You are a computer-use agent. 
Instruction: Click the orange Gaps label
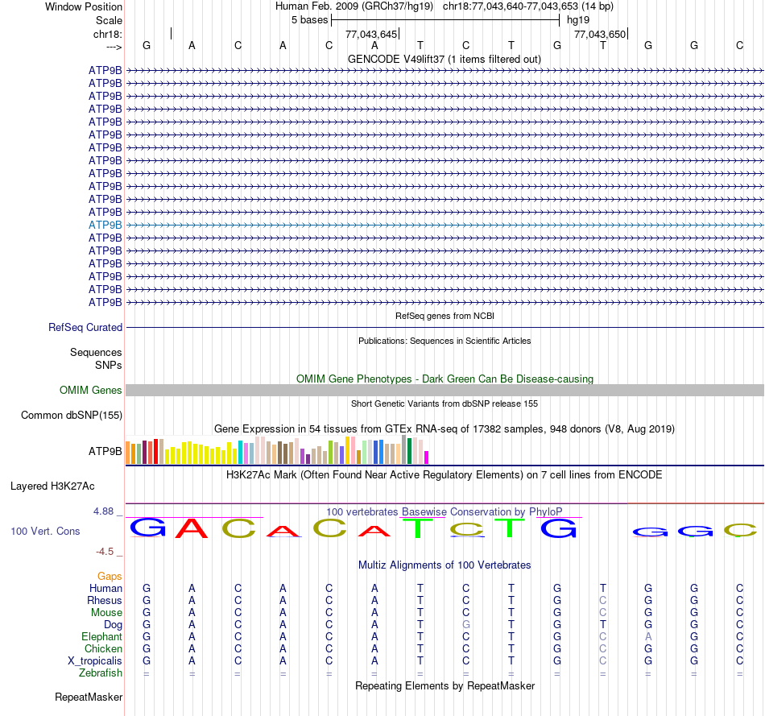point(110,577)
